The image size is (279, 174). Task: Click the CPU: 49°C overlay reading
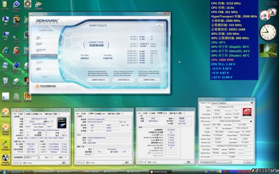[x=218, y=43]
